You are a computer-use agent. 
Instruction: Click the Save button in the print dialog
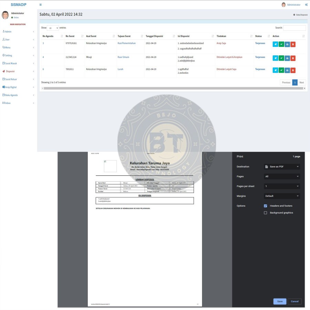pyautogui.click(x=280, y=301)
